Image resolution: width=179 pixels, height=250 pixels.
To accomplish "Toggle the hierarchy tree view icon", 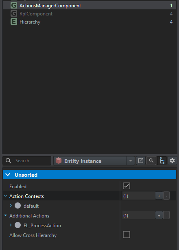I will (162, 161).
